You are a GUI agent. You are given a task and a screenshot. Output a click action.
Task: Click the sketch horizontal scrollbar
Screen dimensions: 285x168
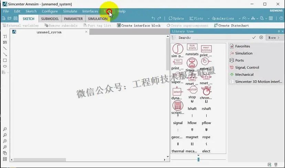pos(40,160)
